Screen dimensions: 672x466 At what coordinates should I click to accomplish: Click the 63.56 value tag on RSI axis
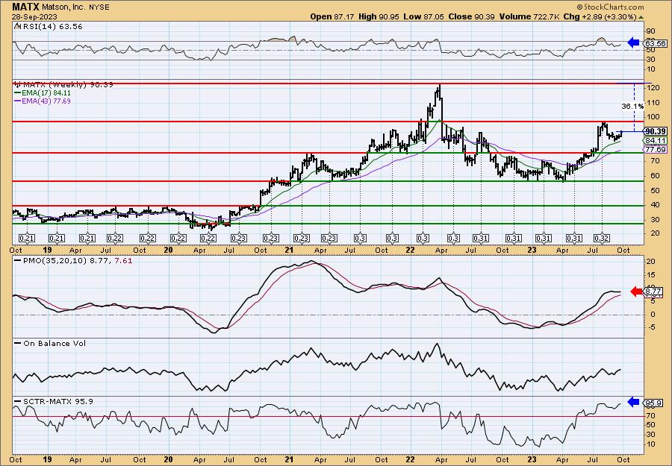pos(656,43)
